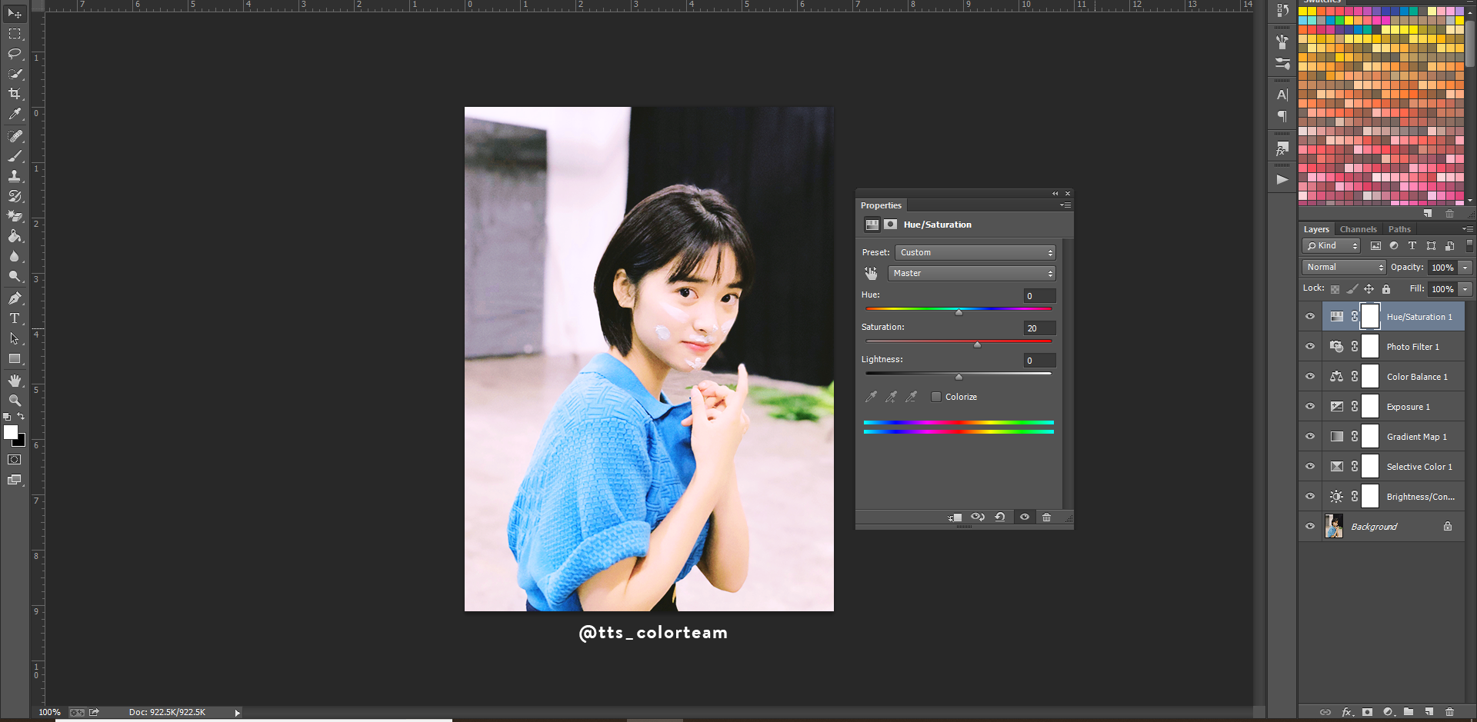
Task: Open the Preset dropdown
Action: pos(975,252)
